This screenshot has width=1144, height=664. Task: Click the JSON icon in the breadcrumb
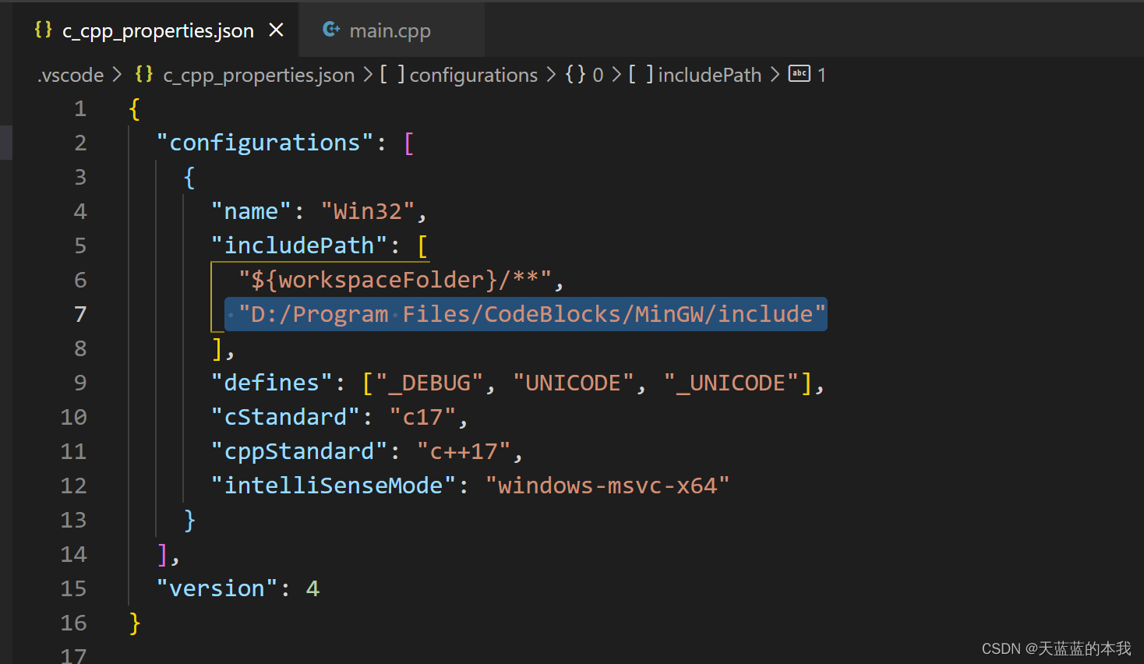pos(144,74)
